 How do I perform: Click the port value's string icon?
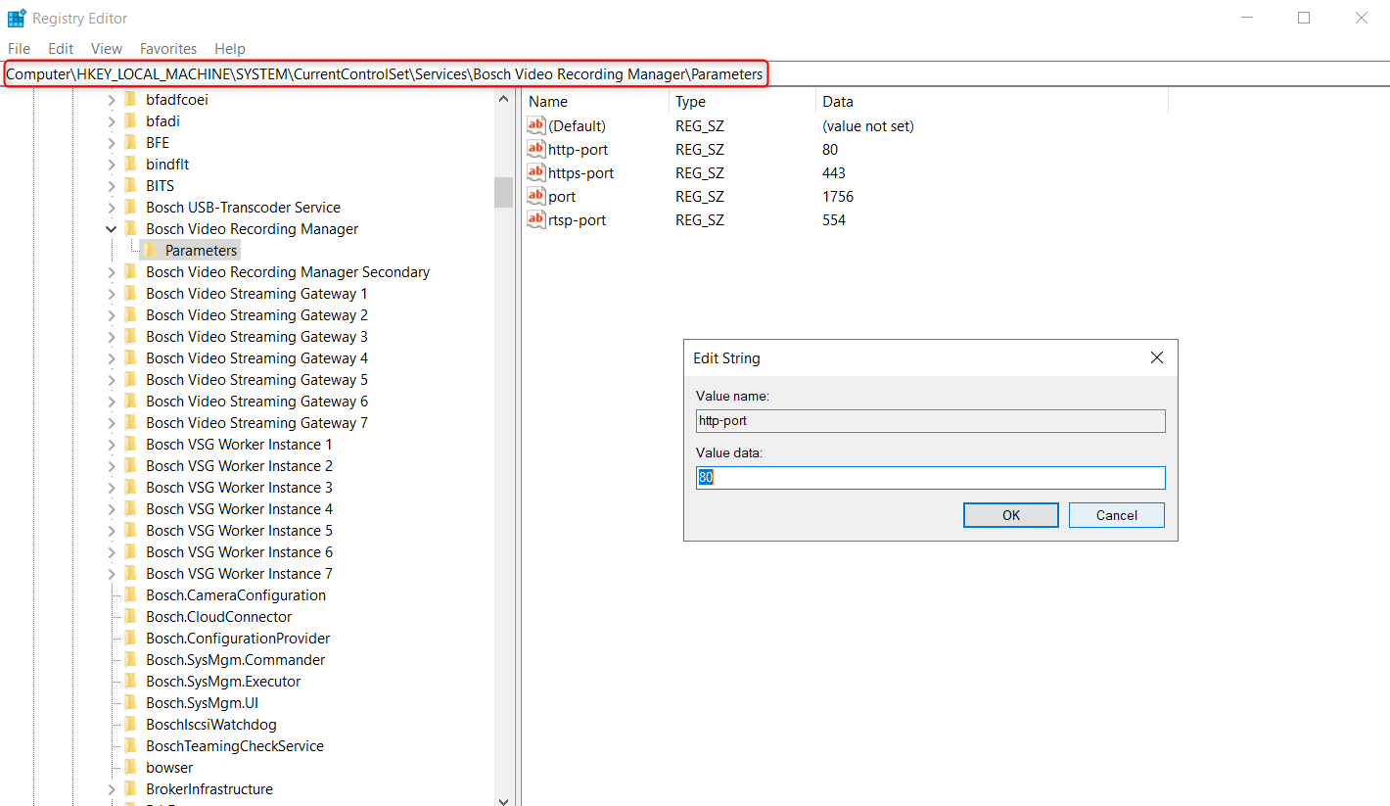[535, 196]
